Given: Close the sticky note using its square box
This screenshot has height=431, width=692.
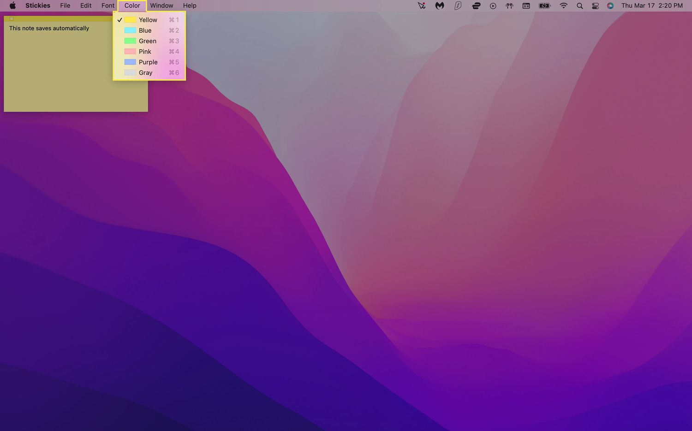Looking at the screenshot, I should (x=12, y=19).
